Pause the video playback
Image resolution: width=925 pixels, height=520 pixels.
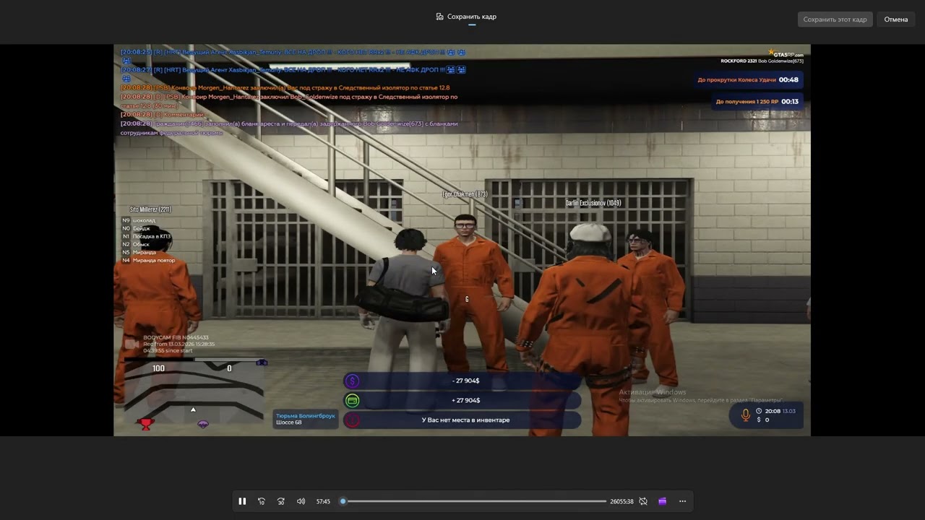[242, 501]
